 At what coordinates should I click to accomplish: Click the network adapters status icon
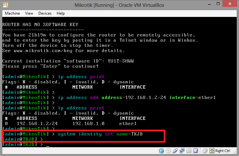[x=182, y=151]
